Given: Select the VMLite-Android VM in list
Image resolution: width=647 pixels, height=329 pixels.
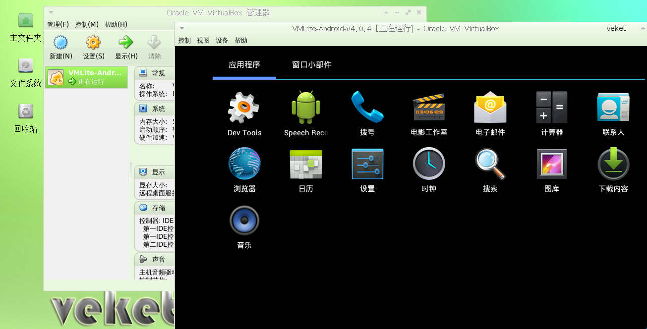Looking at the screenshot, I should (86, 77).
